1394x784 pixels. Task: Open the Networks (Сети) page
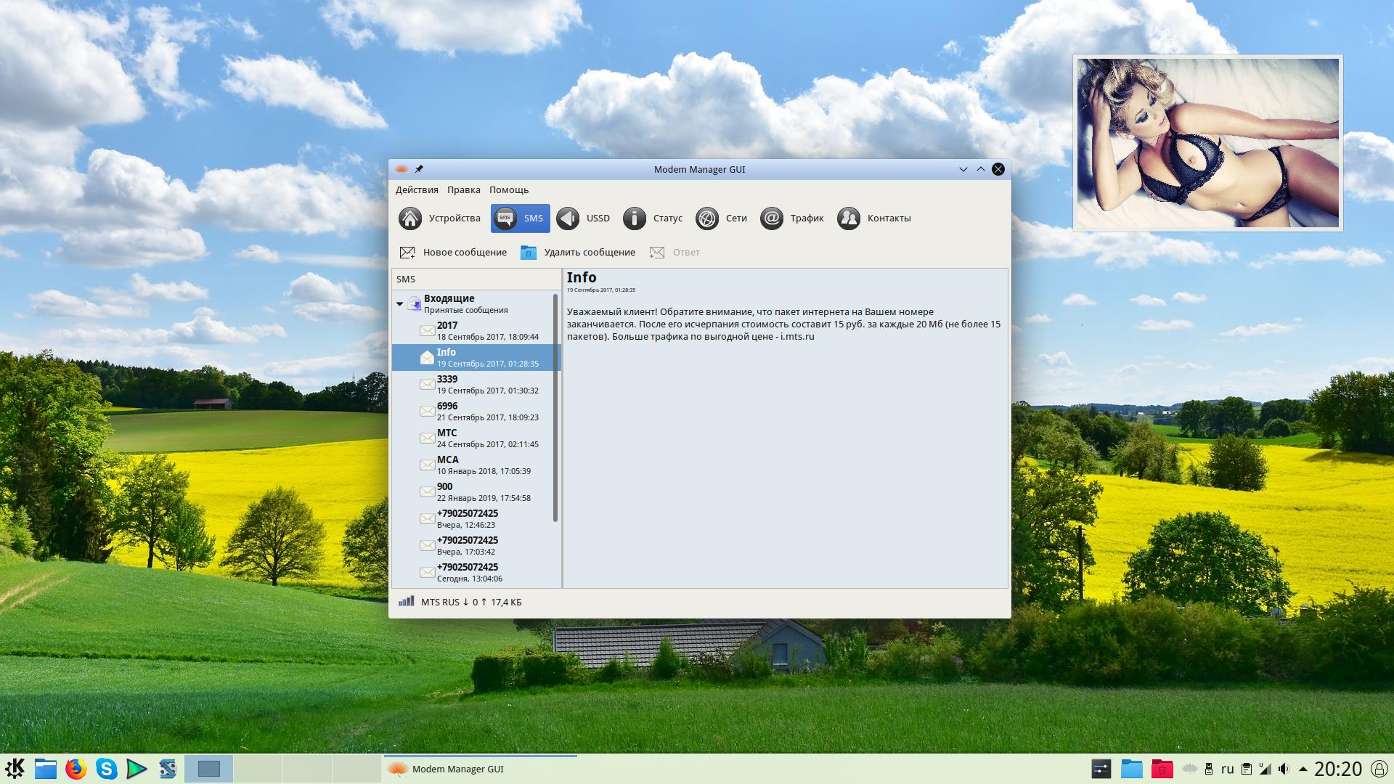tap(721, 219)
